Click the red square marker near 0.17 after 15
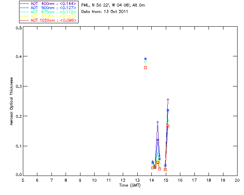This screenshot has height=195, width=244. click(168, 126)
